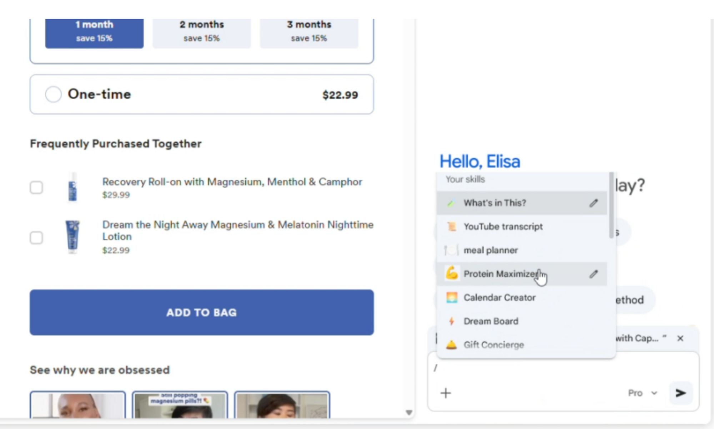The image size is (714, 429).
Task: Select the YouTube transcript skill
Action: pyautogui.click(x=503, y=226)
